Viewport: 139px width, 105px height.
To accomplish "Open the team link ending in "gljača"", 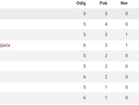I will (x=5, y=45).
